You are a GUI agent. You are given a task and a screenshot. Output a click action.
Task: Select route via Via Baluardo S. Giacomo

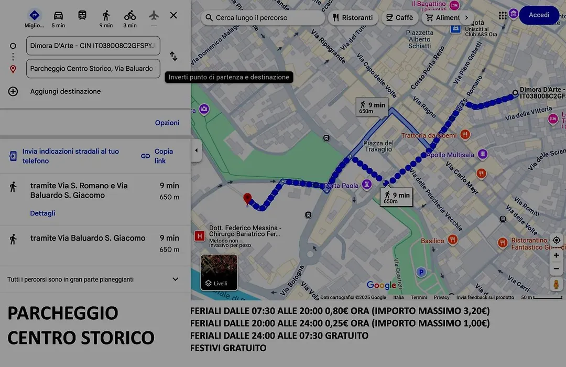95,246
